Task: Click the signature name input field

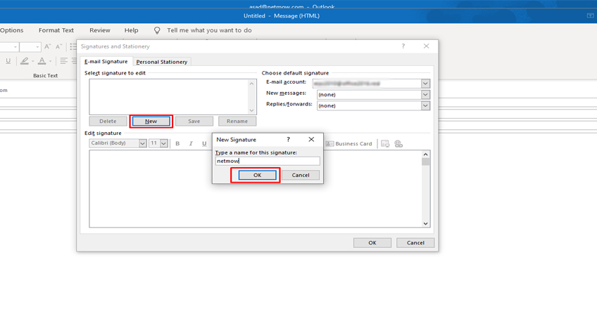Action: tap(268, 161)
